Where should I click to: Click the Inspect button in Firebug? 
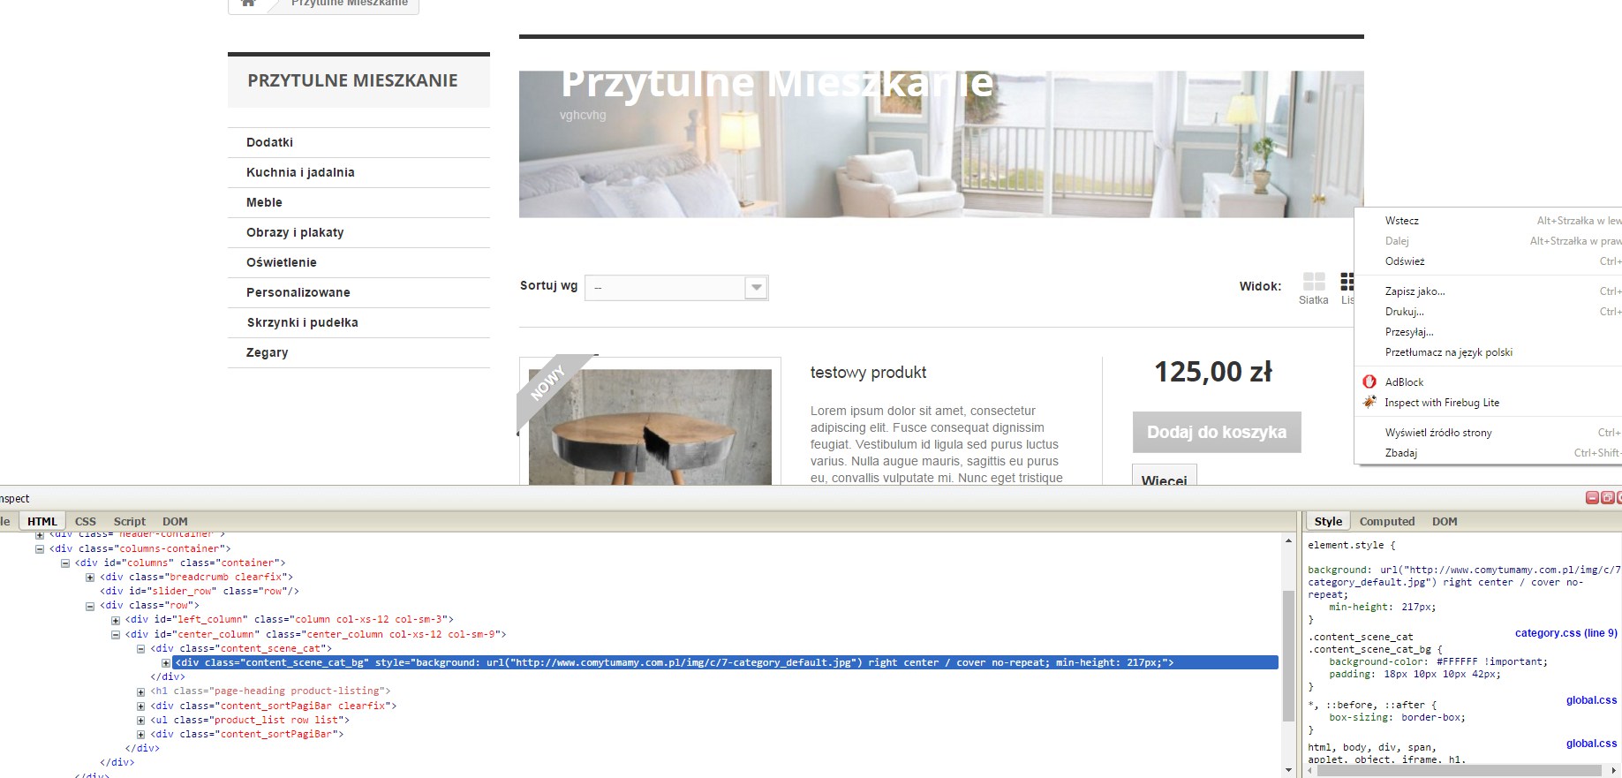(x=14, y=499)
